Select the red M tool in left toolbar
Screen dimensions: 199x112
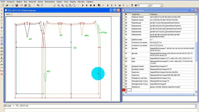click(x=2, y=74)
